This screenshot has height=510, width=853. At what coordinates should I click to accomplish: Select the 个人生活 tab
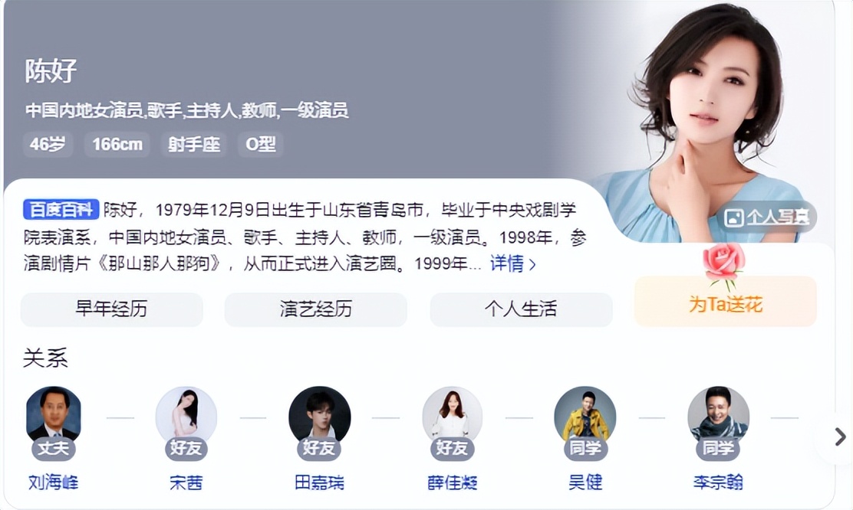pyautogui.click(x=521, y=309)
